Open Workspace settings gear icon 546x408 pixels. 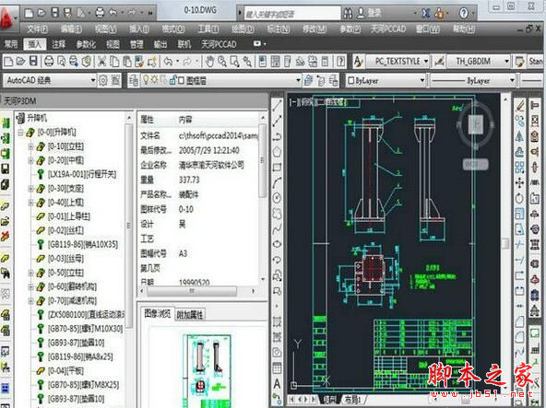point(103,81)
